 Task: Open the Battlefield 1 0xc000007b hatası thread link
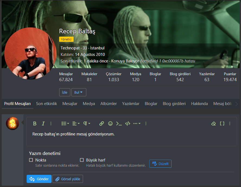click(x=168, y=61)
